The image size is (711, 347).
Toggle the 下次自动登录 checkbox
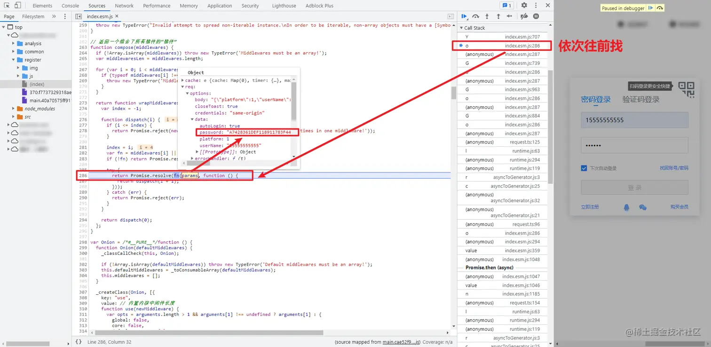(584, 168)
